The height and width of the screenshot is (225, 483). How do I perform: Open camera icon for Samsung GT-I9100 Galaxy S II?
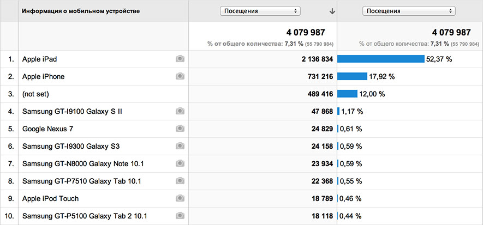pyautogui.click(x=180, y=111)
